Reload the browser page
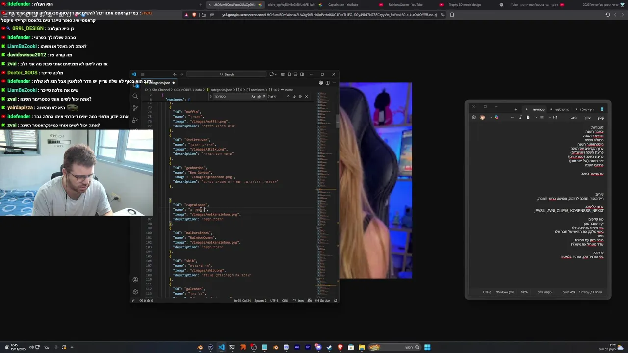628x353 pixels. point(607,15)
